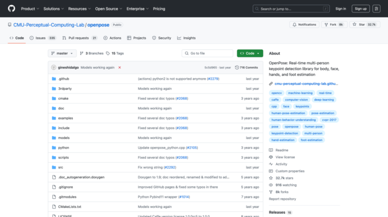388x217 pixels.
Task: Expand the Enterprise menu
Action: click(137, 9)
